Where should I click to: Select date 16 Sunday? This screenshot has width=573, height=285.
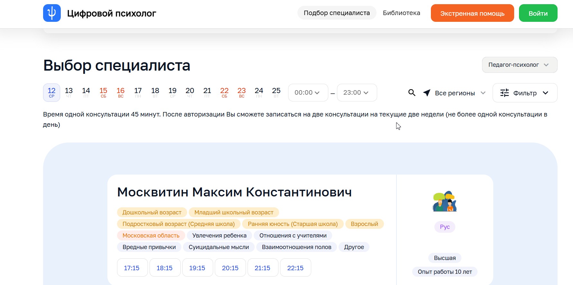point(121,92)
